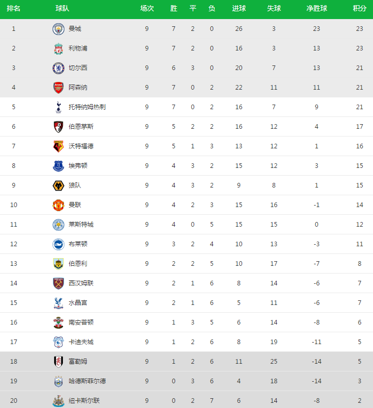Click the Liverpool club crest
The width and height of the screenshot is (373, 408).
pyautogui.click(x=58, y=48)
